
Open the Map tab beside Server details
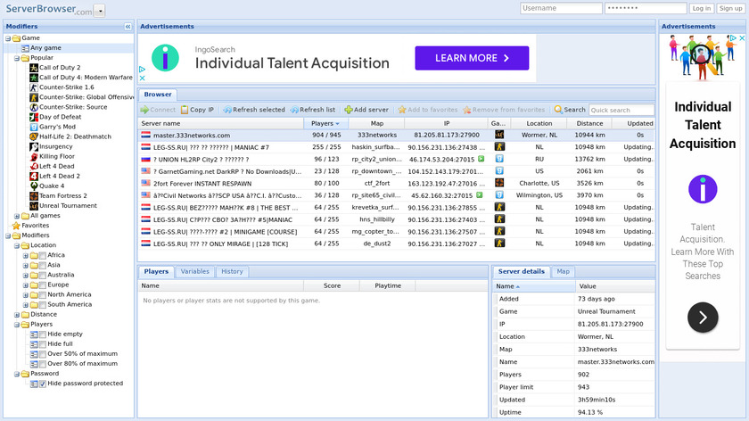pos(564,271)
